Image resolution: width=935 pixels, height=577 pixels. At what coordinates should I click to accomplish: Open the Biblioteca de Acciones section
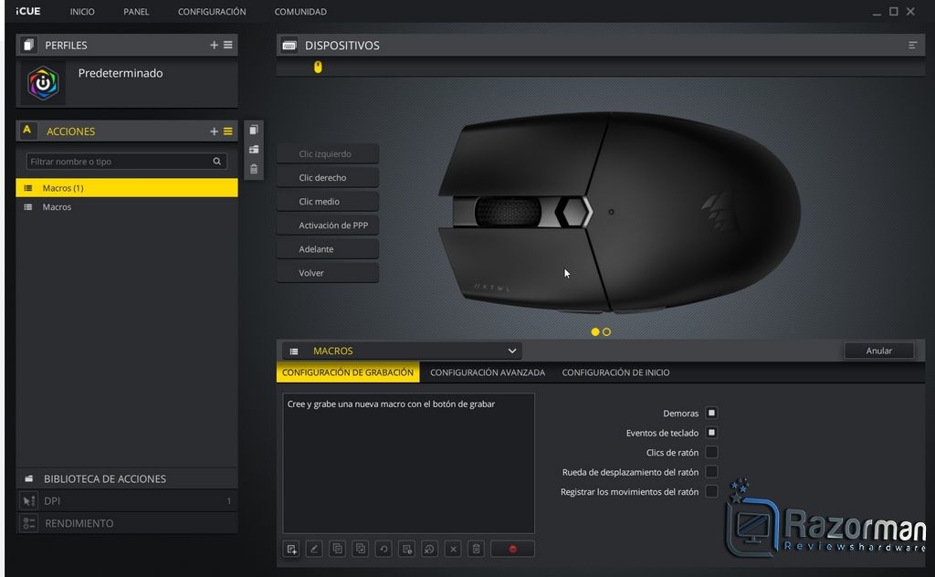coord(127,478)
